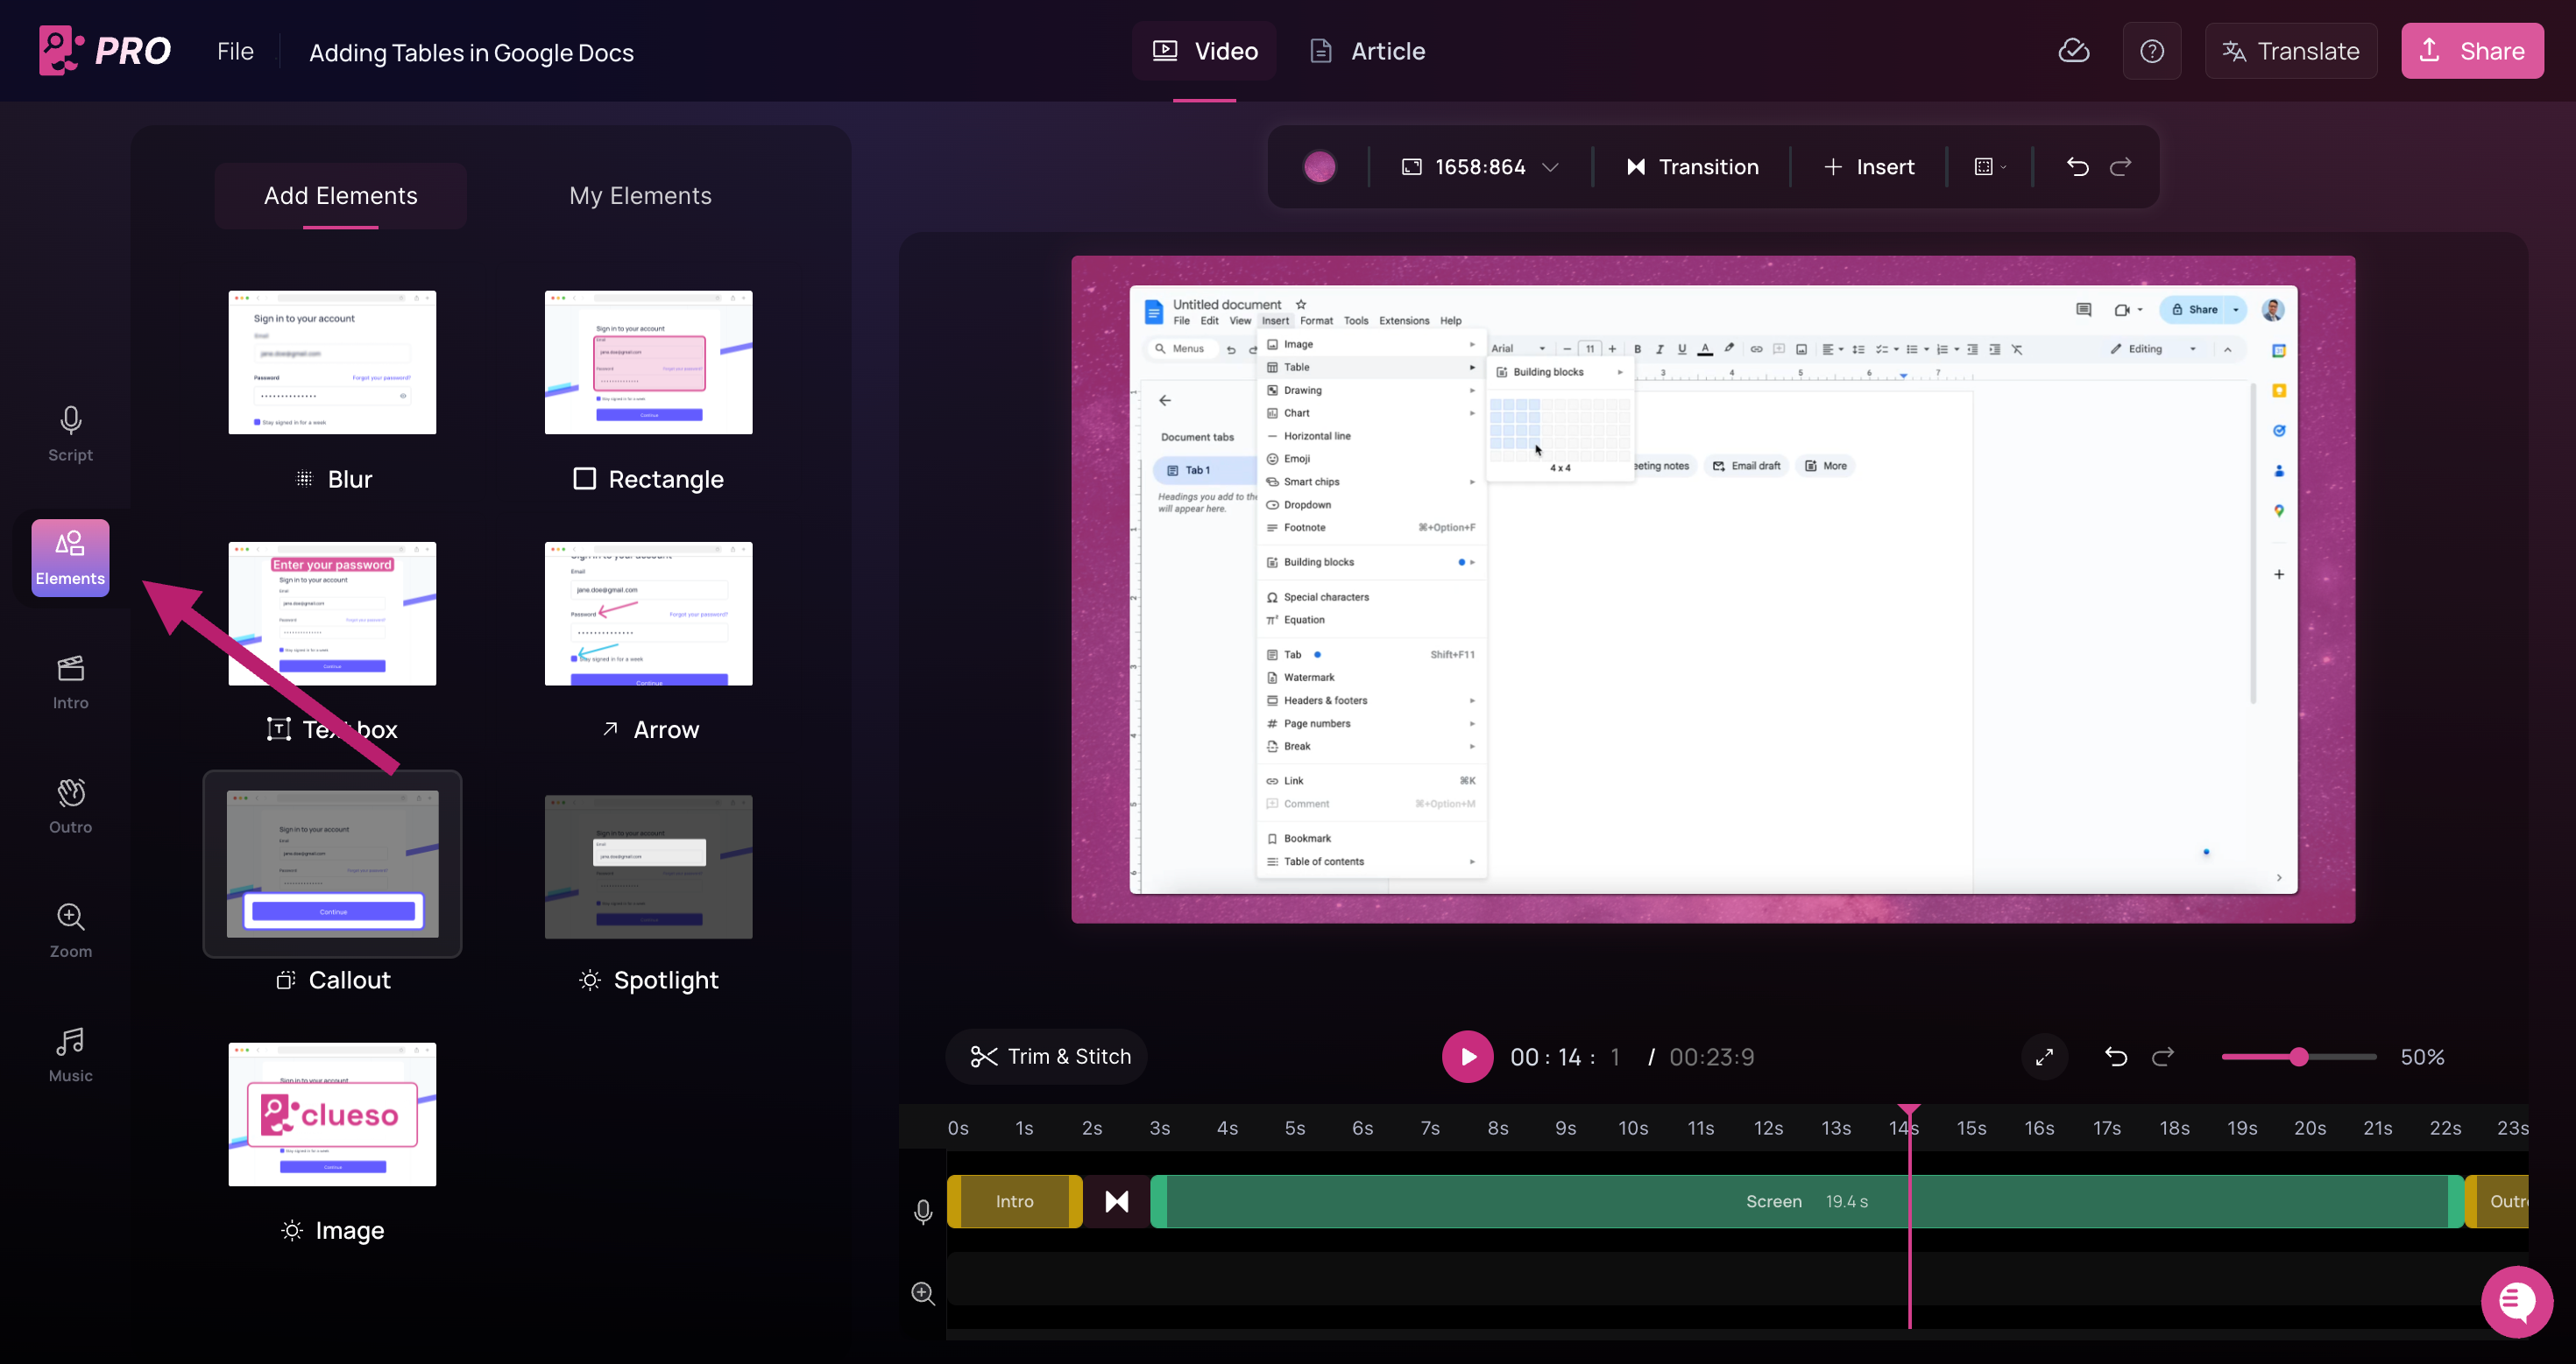The width and height of the screenshot is (2576, 1364).
Task: Select the Spotlight element thumbnail
Action: pyautogui.click(x=648, y=867)
